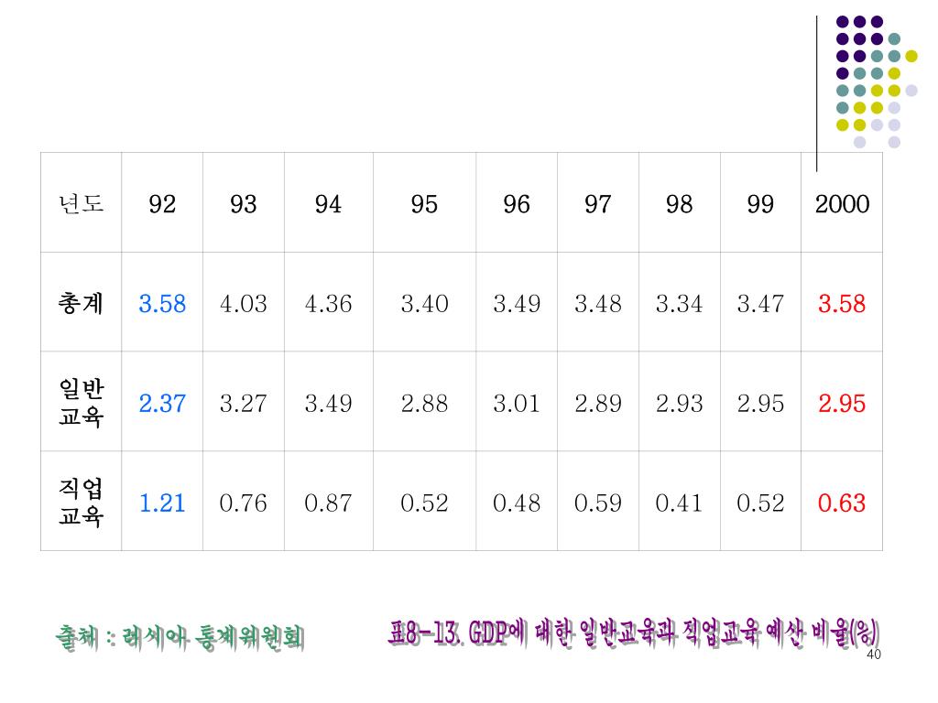Viewport: 938px width, 703px height.
Task: Click the red 0.63 value
Action: [x=842, y=503]
